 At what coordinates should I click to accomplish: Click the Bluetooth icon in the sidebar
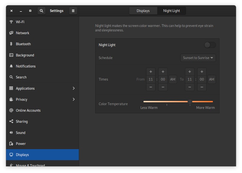coord(11,44)
